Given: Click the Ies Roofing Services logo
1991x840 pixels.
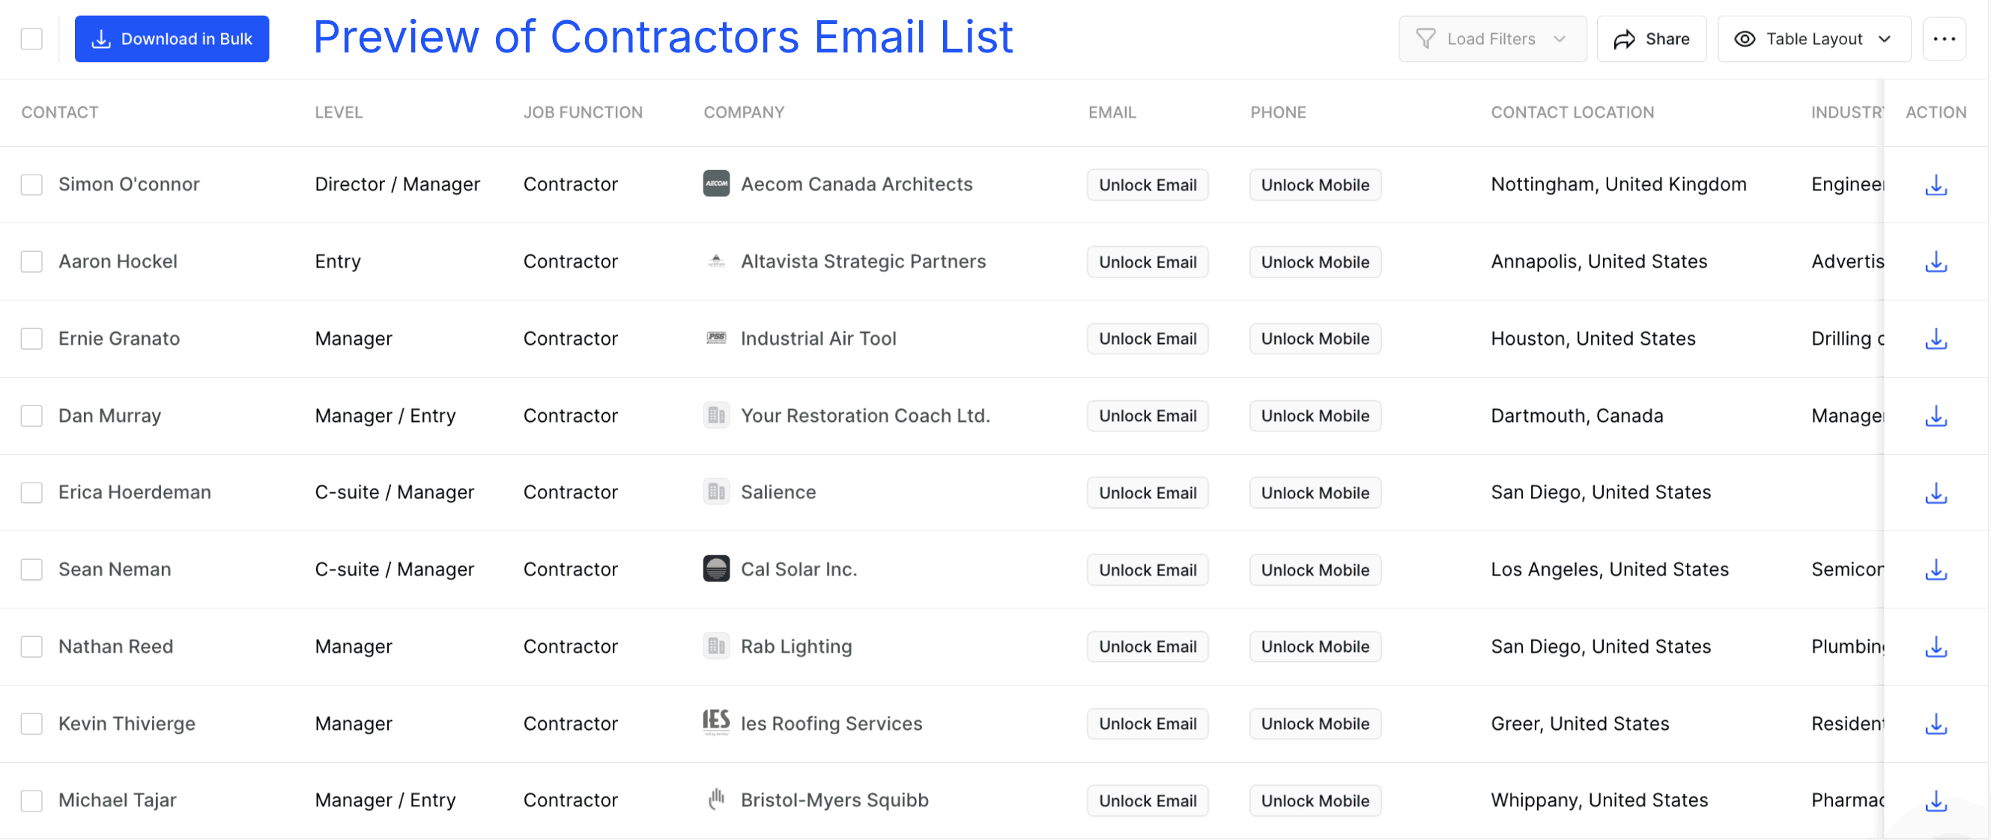Looking at the screenshot, I should [x=717, y=722].
